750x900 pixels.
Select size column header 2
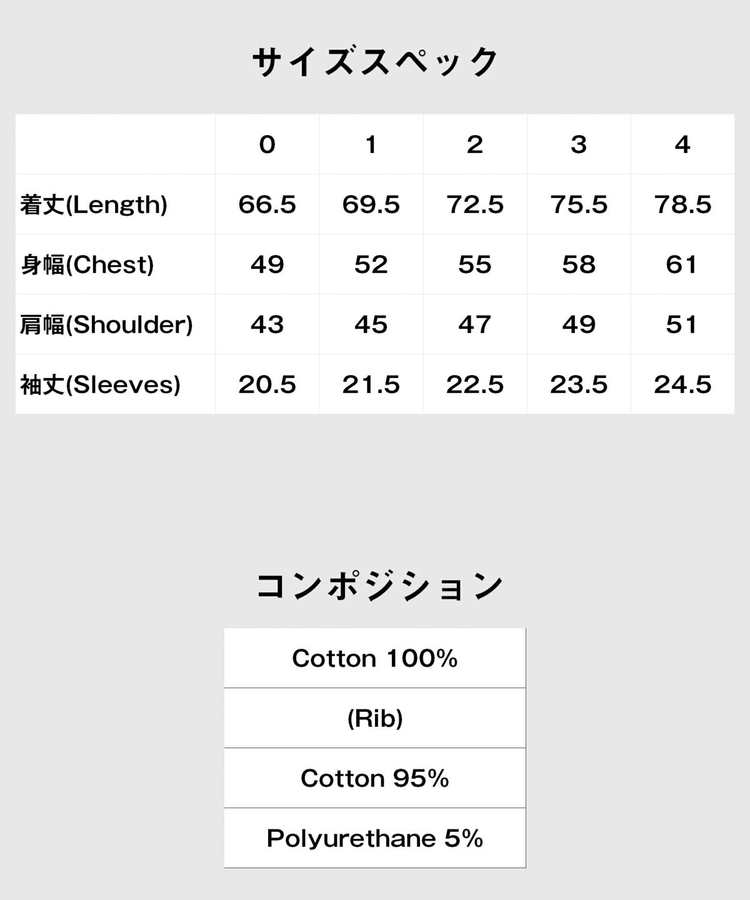coord(474,144)
